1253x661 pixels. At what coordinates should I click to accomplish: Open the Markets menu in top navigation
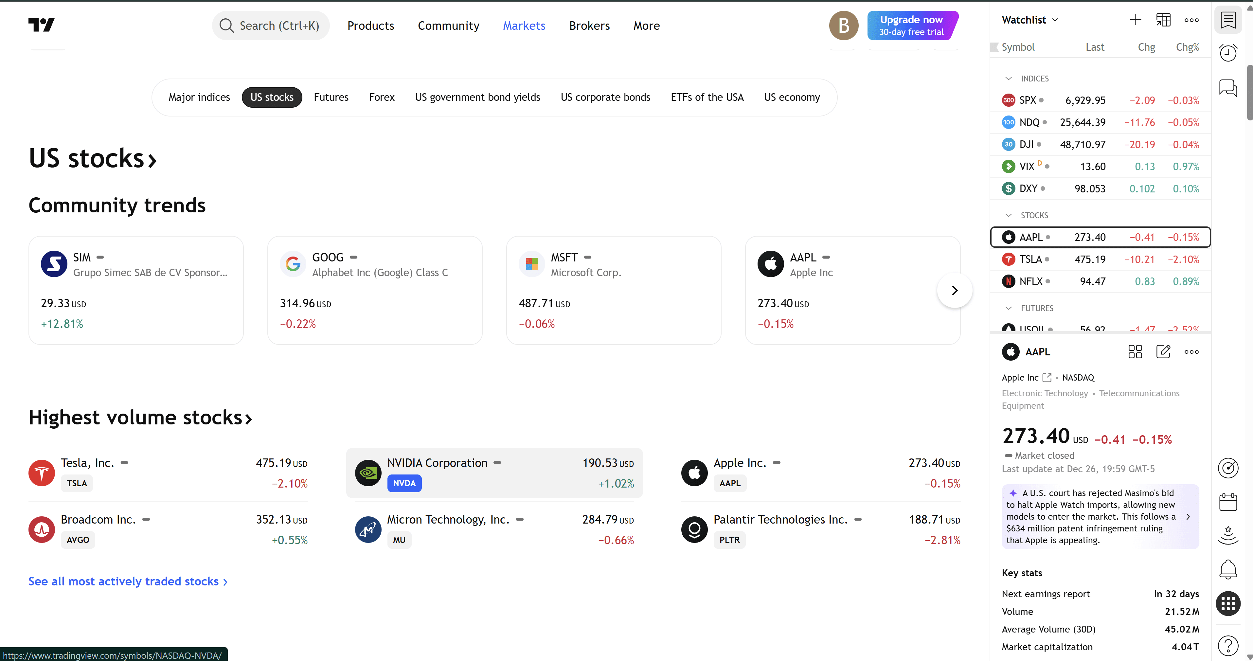click(524, 26)
